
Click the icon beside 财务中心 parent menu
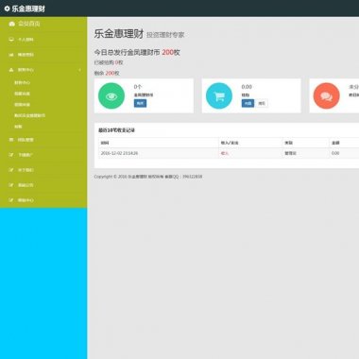point(11,70)
